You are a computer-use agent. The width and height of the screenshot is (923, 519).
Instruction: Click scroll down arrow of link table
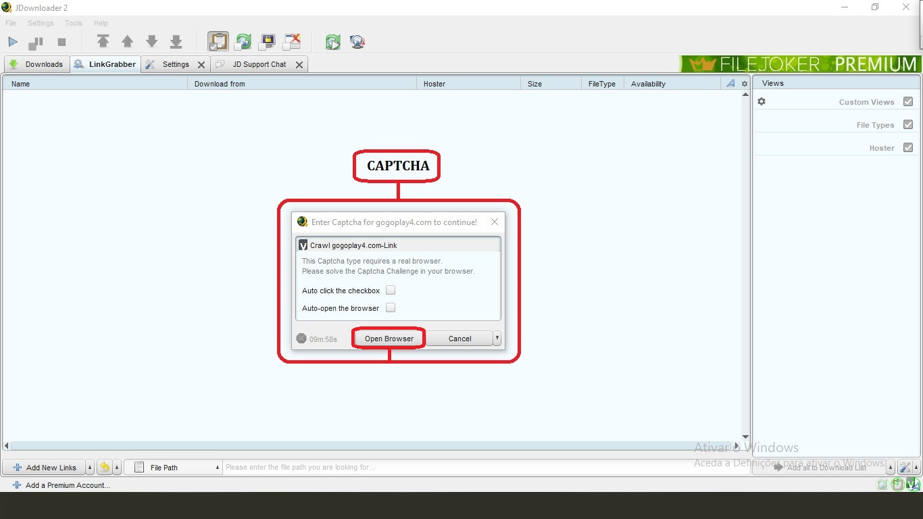[x=745, y=437]
